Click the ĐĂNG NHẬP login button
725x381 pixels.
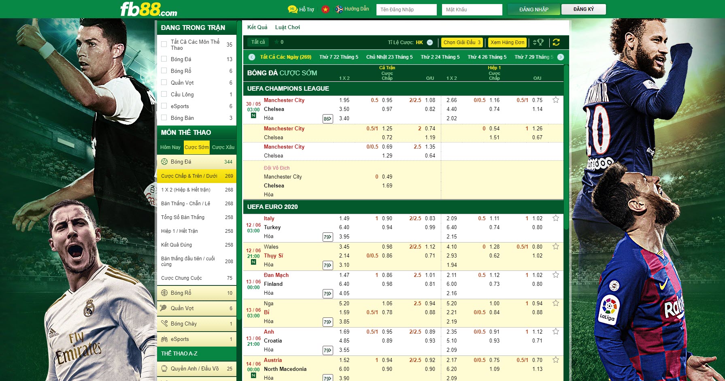click(534, 9)
